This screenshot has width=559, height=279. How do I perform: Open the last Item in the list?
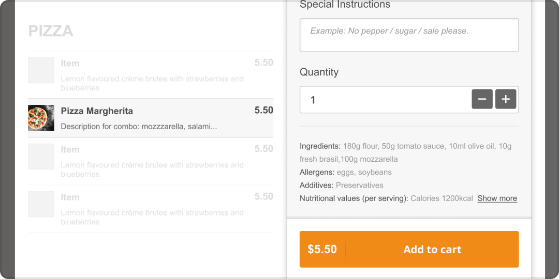[x=151, y=209]
